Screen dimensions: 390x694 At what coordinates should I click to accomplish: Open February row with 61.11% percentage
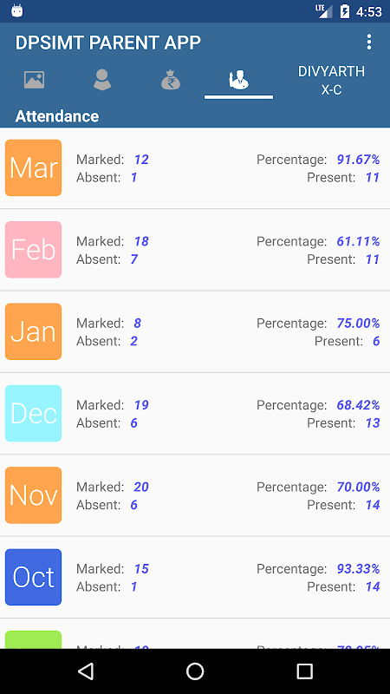click(x=195, y=250)
